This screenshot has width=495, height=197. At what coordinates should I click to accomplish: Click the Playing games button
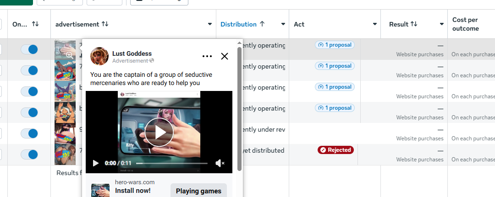(198, 191)
